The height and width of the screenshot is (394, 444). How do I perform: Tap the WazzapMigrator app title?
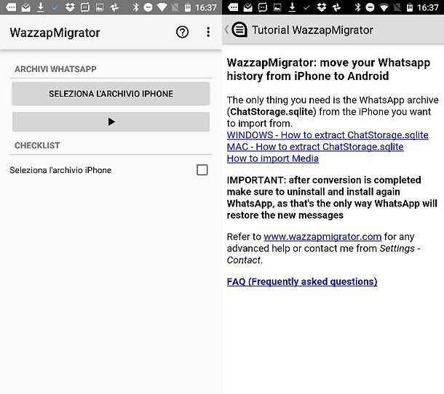(55, 33)
